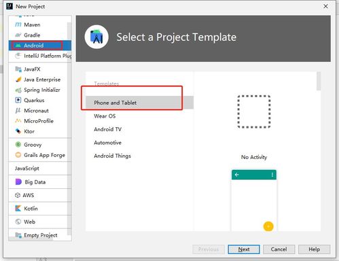
Task: Click the Web globe icon
Action: [x=18, y=222]
